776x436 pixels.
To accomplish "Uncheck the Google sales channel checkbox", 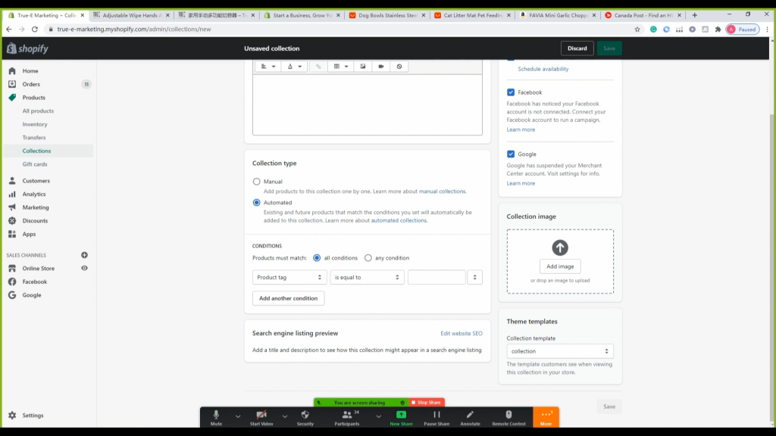I will [x=511, y=154].
